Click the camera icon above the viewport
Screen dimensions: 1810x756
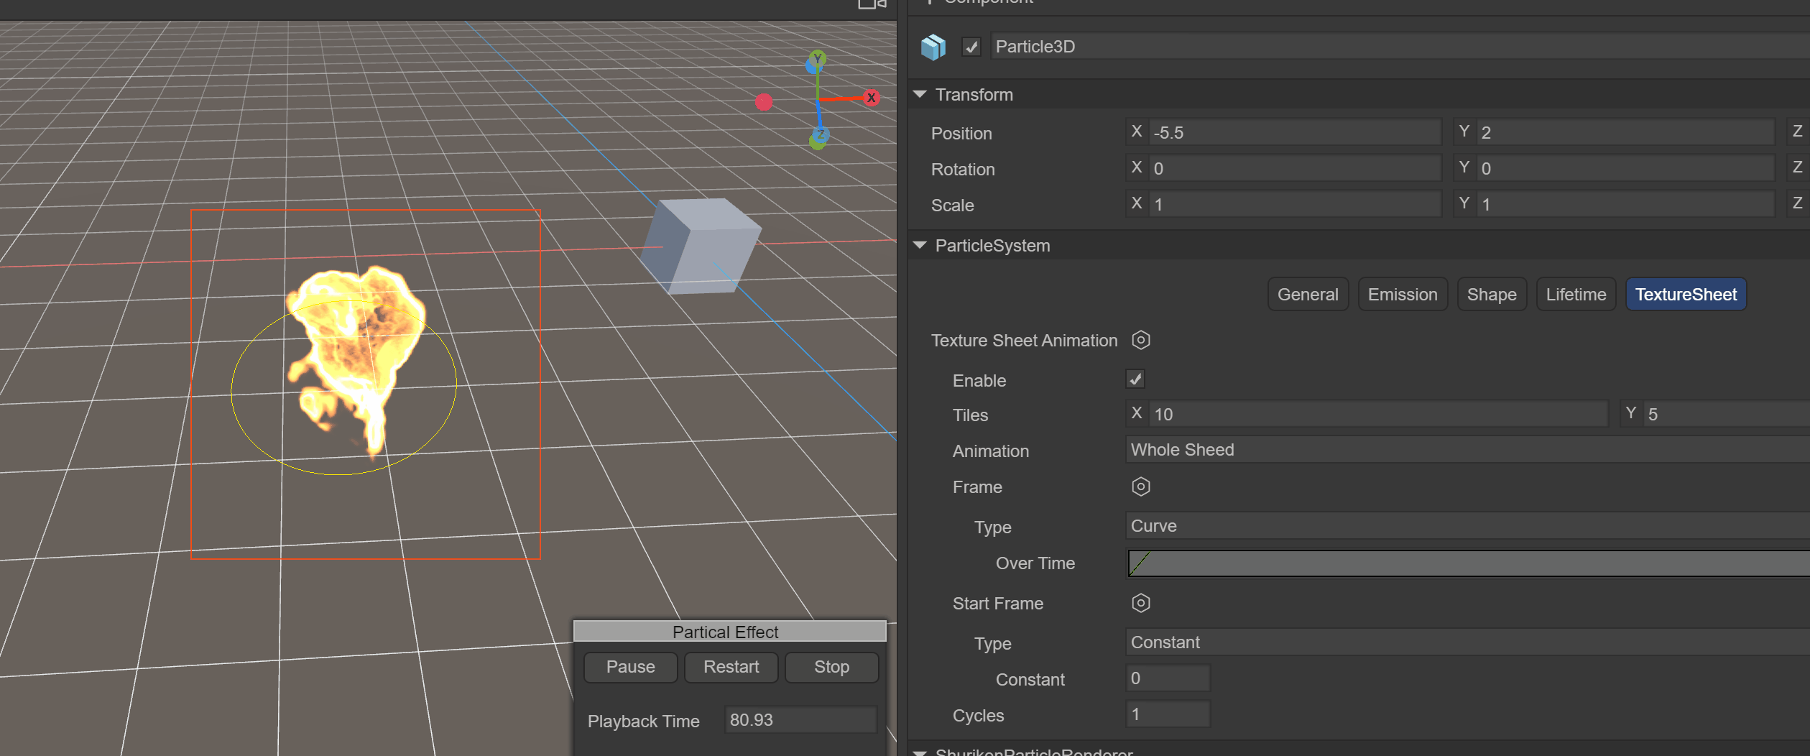click(872, 4)
